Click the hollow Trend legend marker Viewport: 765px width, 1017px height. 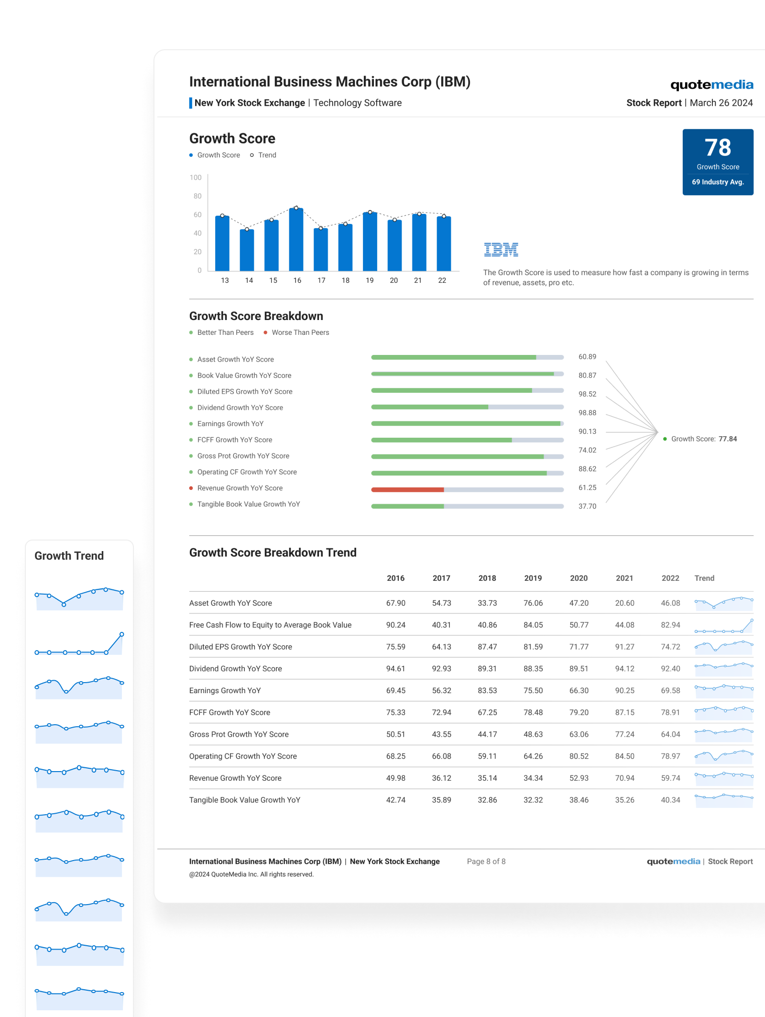[x=252, y=155]
